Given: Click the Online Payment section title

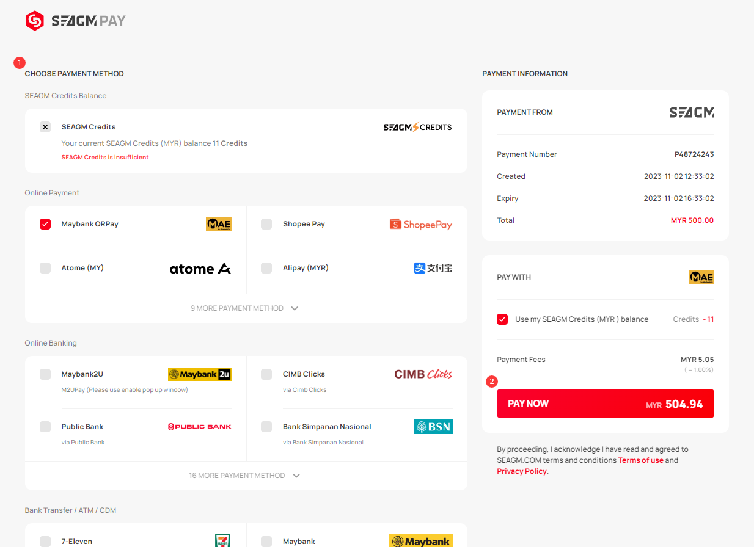Looking at the screenshot, I should 52,193.
